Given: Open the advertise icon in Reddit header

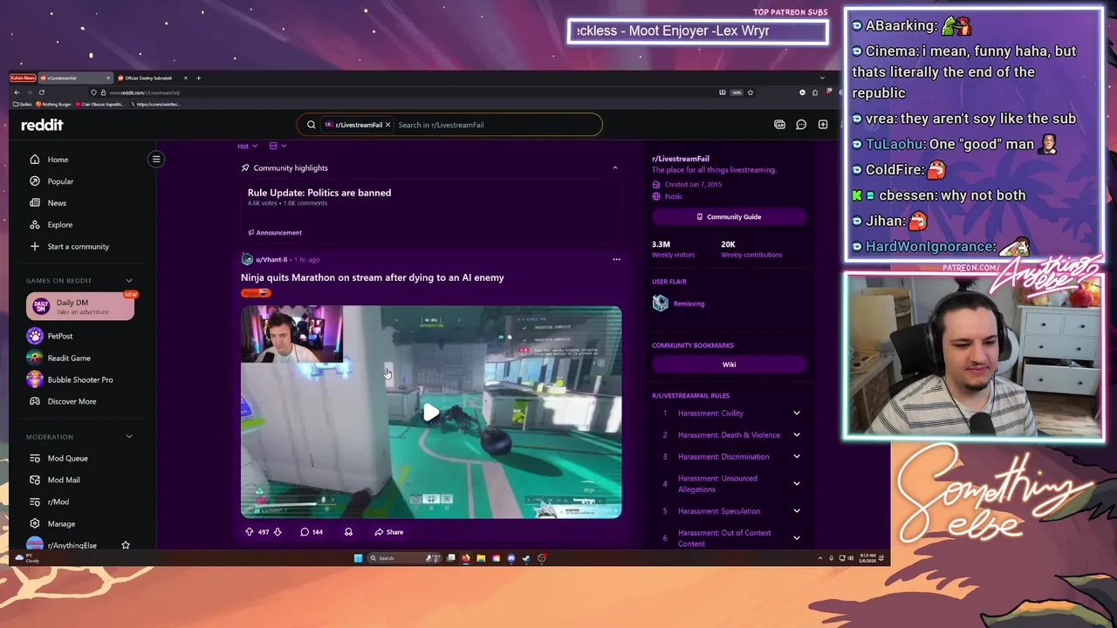Looking at the screenshot, I should click(779, 125).
